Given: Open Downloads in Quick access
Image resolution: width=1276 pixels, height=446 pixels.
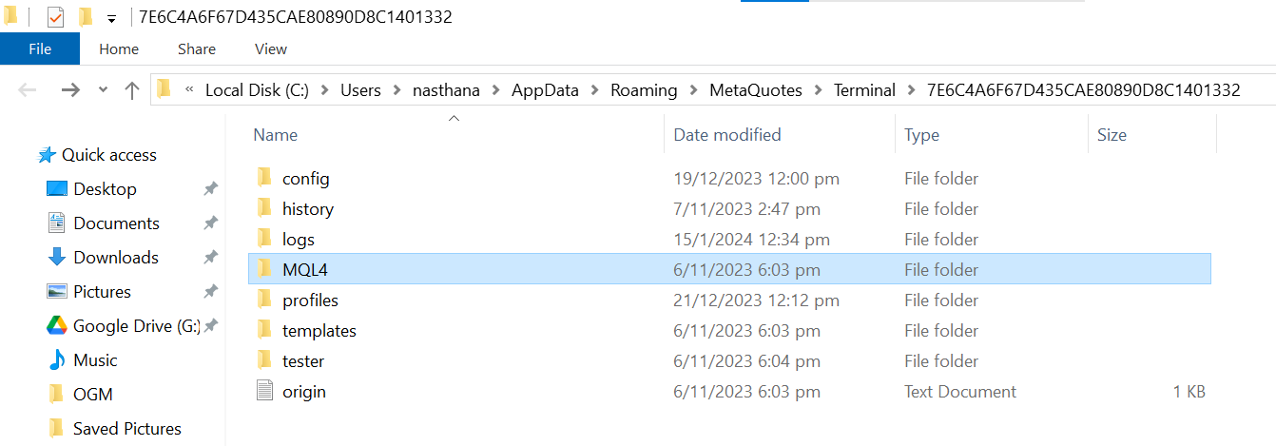Looking at the screenshot, I should [x=116, y=258].
